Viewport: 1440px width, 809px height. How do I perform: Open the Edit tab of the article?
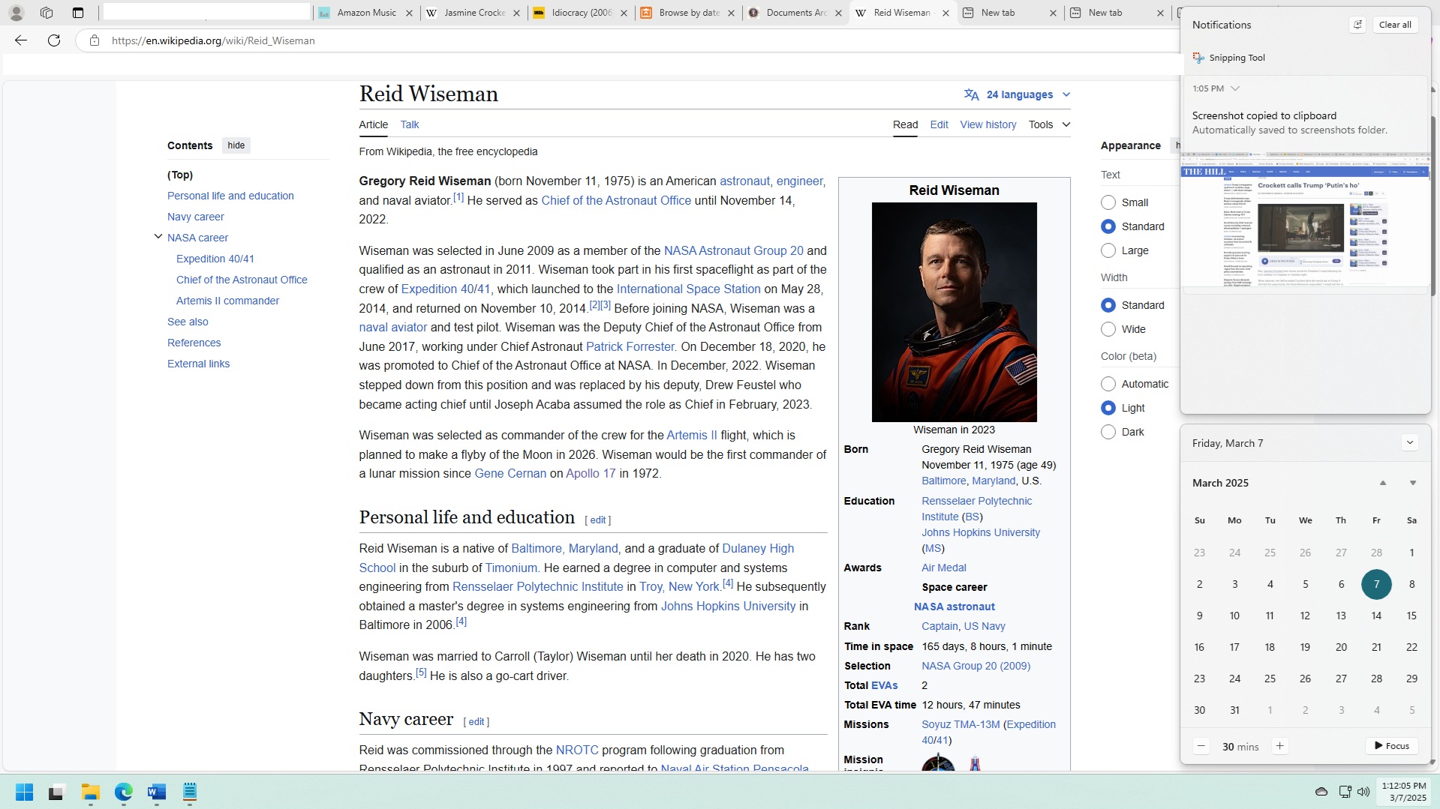coord(939,124)
